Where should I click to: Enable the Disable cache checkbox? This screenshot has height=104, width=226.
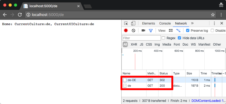[x=212, y=30]
